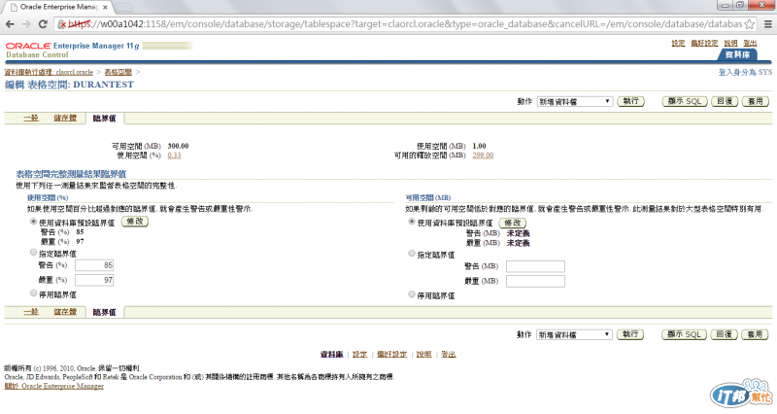Click the browser forward arrow
The image size is (777, 414).
tap(27, 23)
